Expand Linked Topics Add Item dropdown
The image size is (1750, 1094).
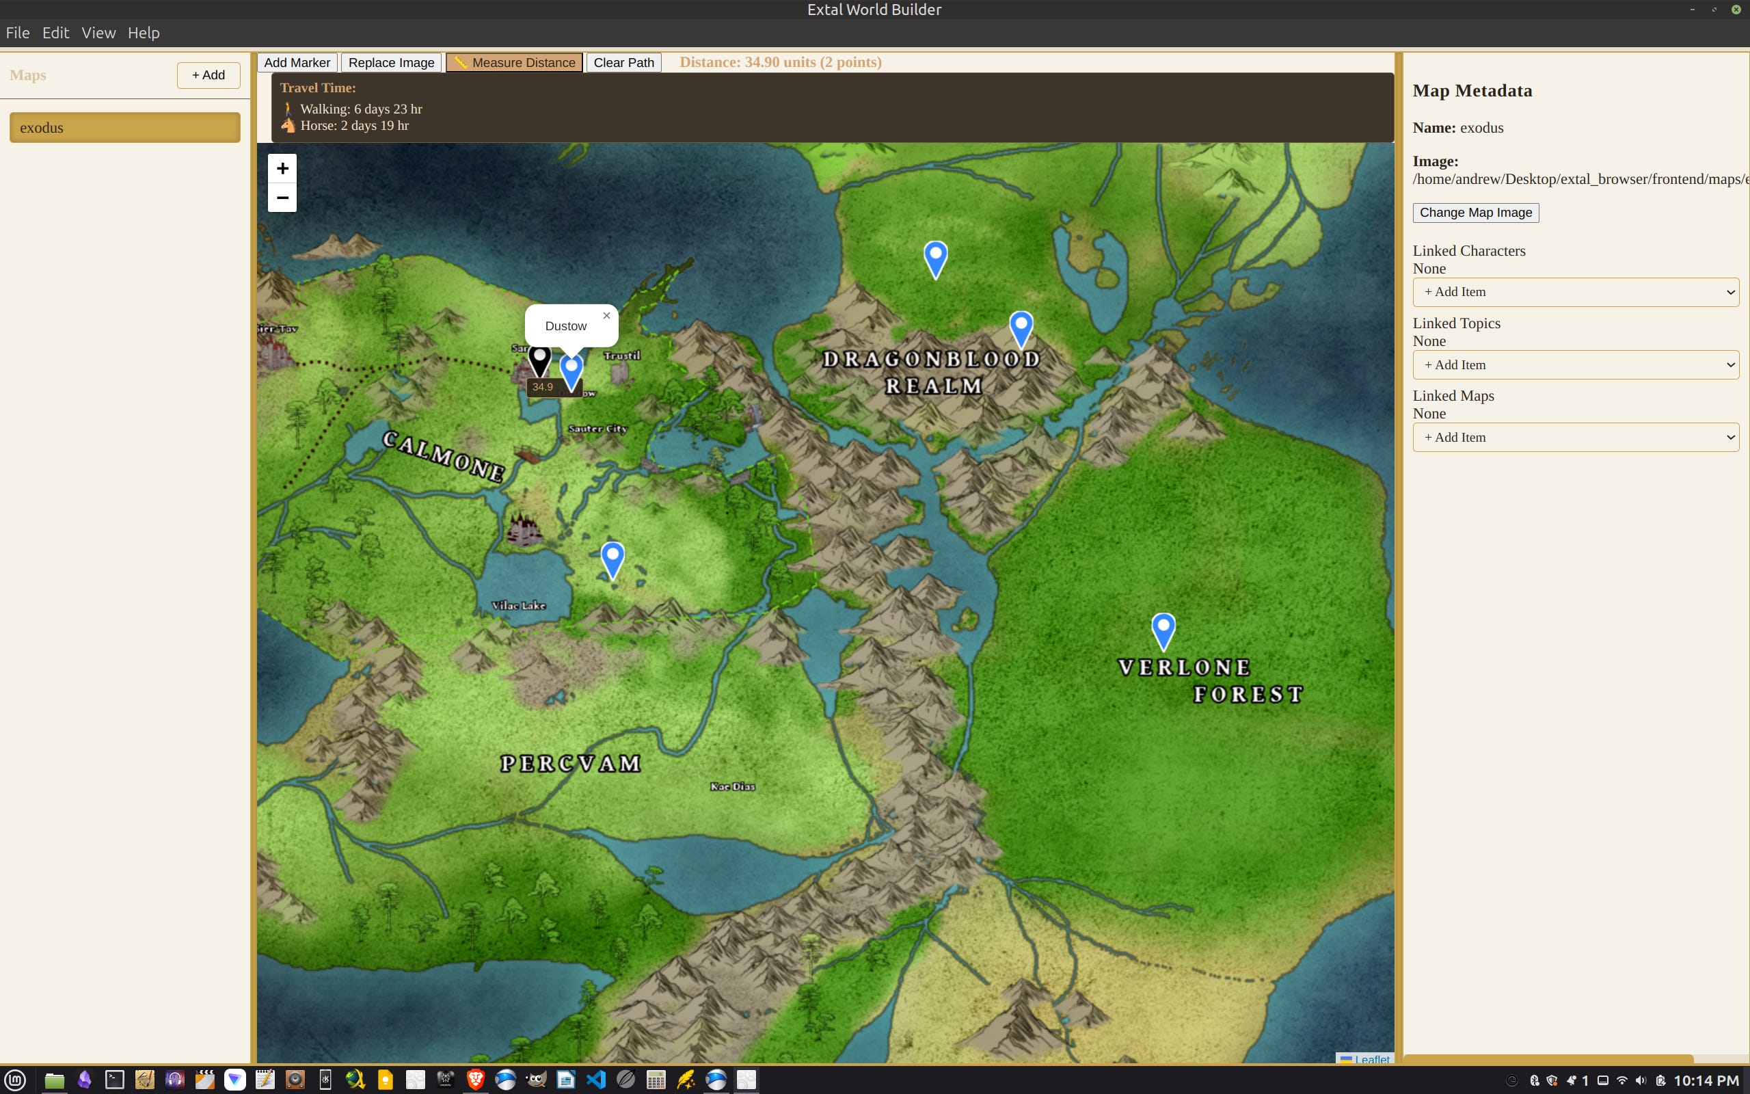pos(1575,364)
